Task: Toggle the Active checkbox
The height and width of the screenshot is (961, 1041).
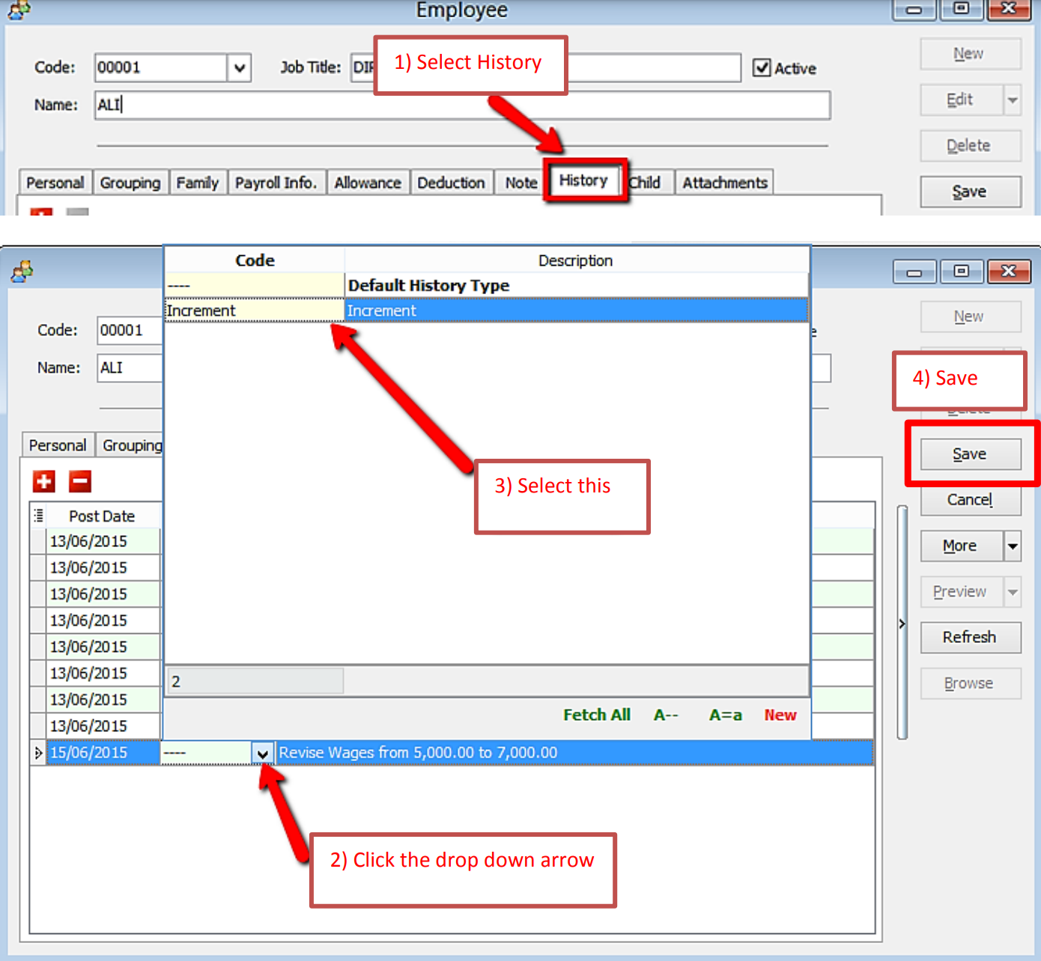Action: 762,68
